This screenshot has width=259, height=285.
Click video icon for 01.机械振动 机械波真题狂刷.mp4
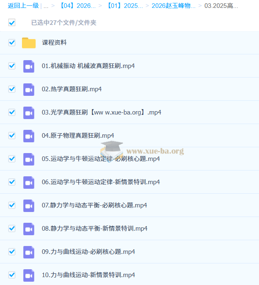29,66
